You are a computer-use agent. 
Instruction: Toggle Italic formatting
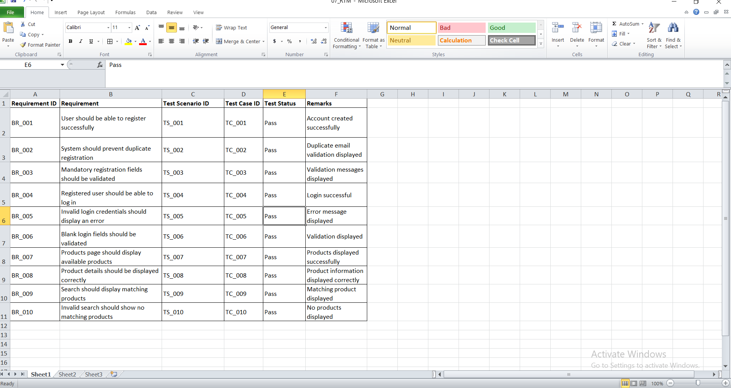(x=81, y=41)
